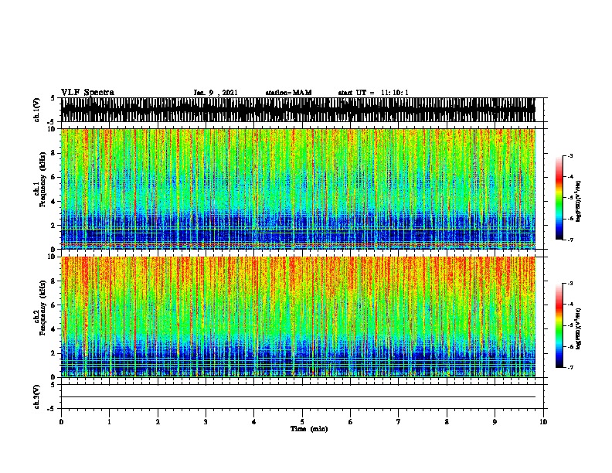Click the "-7" label on ch.2 colorbar
Image resolution: width=612 pixels, height=473 pixels.
coord(570,367)
